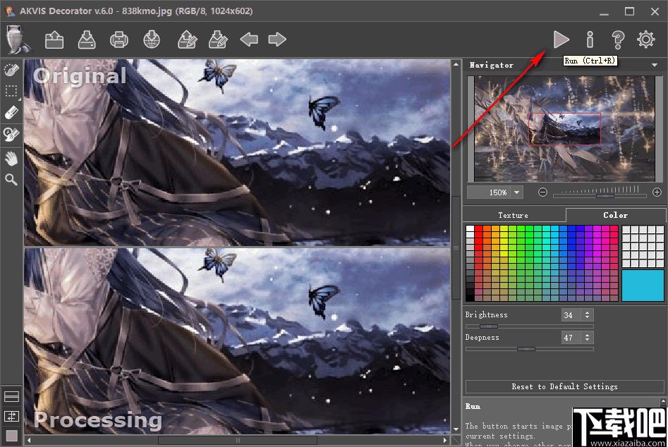Open the 150% zoom dropdown
This screenshot has height=447, width=668.
(x=517, y=192)
